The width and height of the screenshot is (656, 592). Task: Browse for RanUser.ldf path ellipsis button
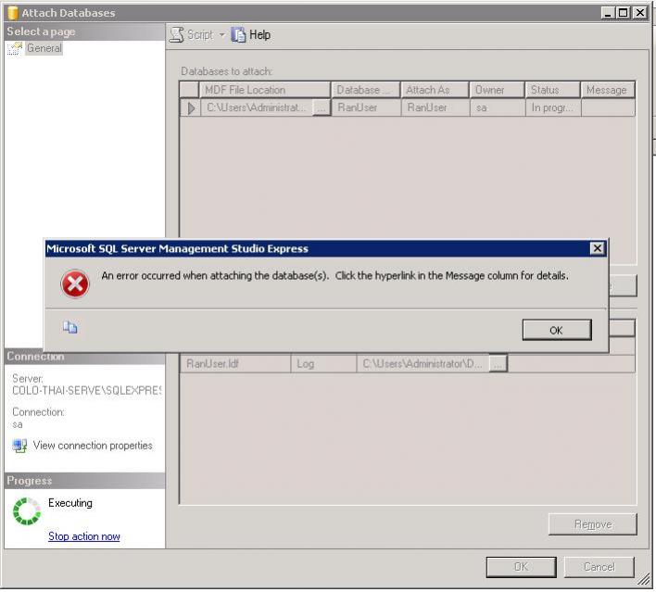498,364
